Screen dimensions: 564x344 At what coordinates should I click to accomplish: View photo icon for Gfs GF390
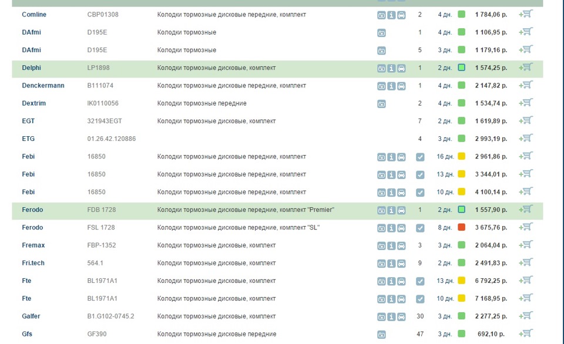[x=381, y=335]
